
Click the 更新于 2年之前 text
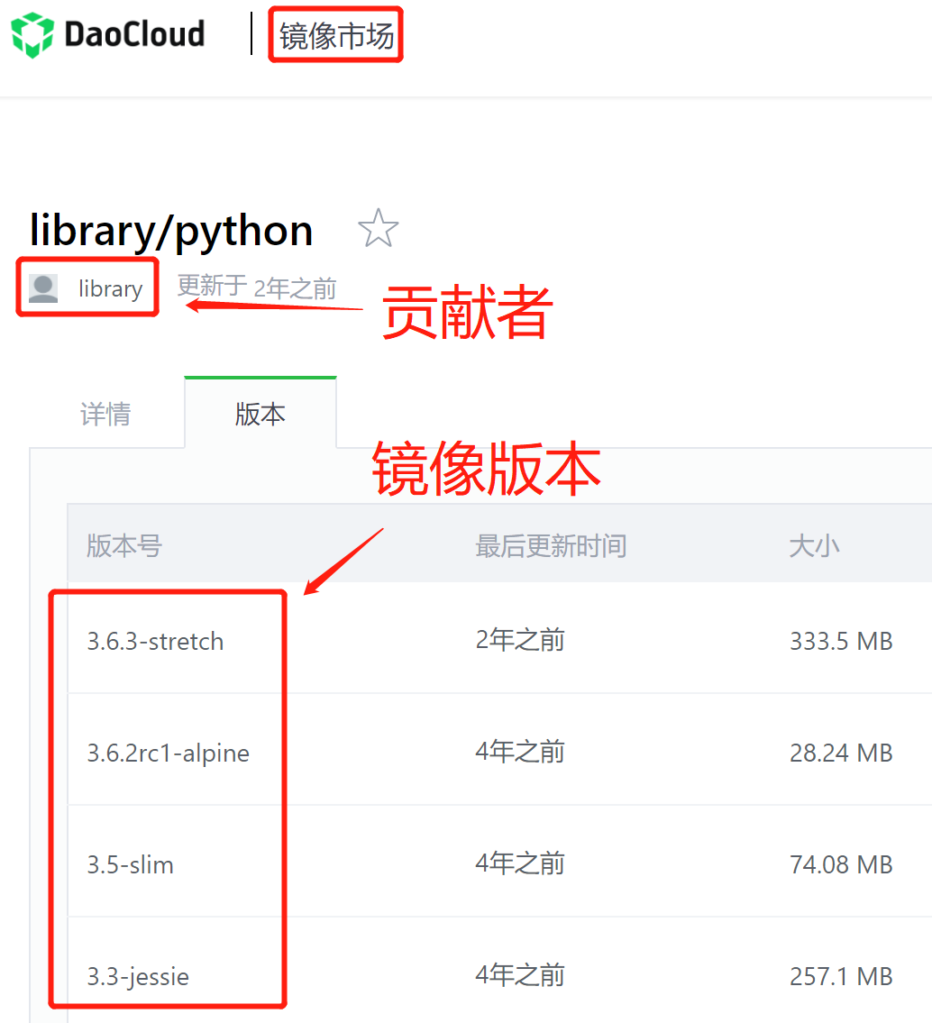tap(257, 287)
